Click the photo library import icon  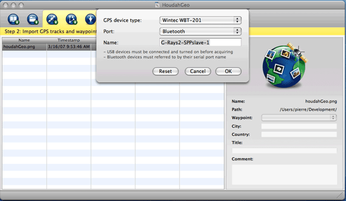[x=14, y=19]
